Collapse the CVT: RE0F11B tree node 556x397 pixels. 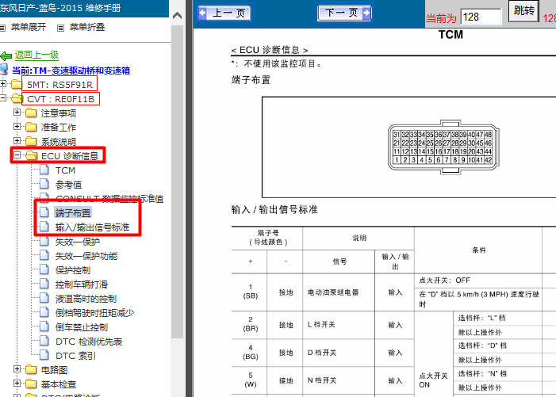point(3,97)
